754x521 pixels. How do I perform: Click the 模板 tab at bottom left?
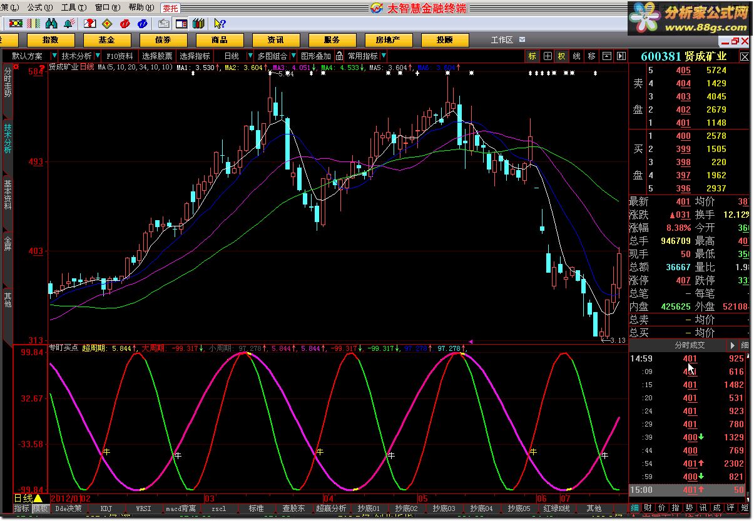pyautogui.click(x=41, y=508)
